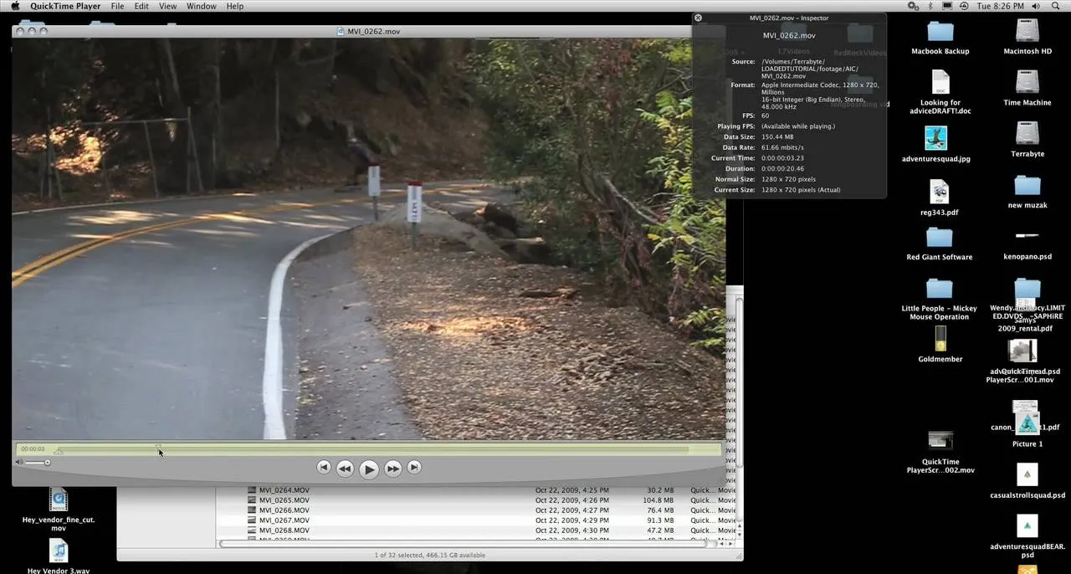Select the adventuresquad.jpg image file
Viewport: 1071px width, 574px height.
tap(936, 138)
